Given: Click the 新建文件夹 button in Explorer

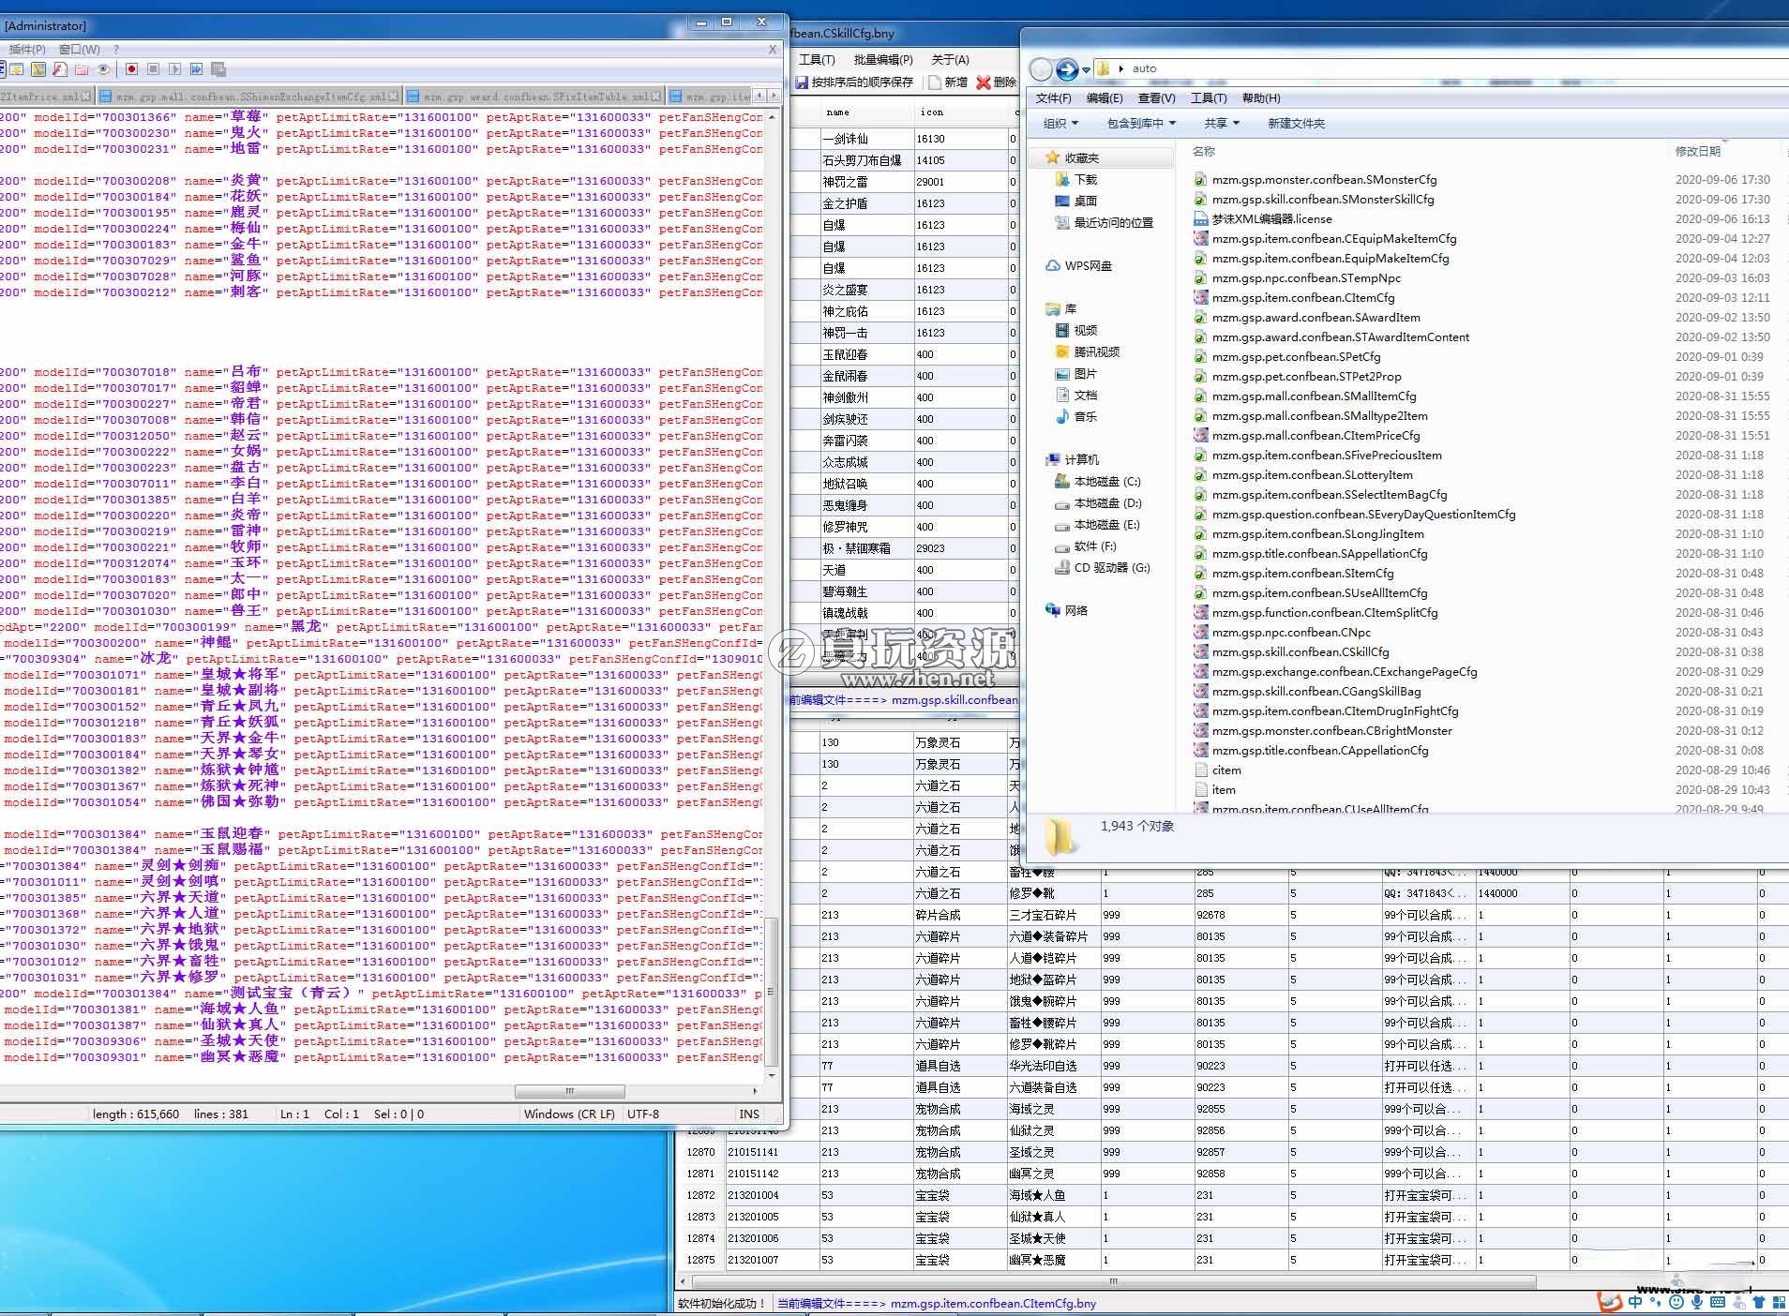Looking at the screenshot, I should pyautogui.click(x=1296, y=123).
